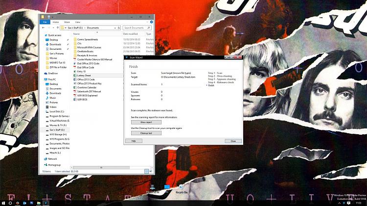367x206 pixels.
Task: Open Action Center notification icon
Action: coord(348,203)
